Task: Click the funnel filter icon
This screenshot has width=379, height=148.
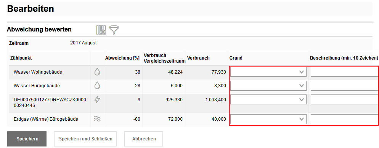Action: pyautogui.click(x=114, y=30)
